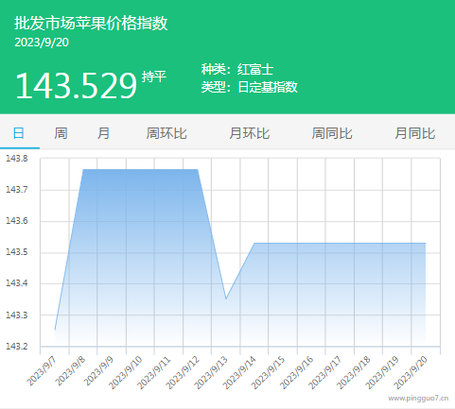Screen dimensions: 455x409
Task: Click the 143.529 index value
Action: click(76, 86)
